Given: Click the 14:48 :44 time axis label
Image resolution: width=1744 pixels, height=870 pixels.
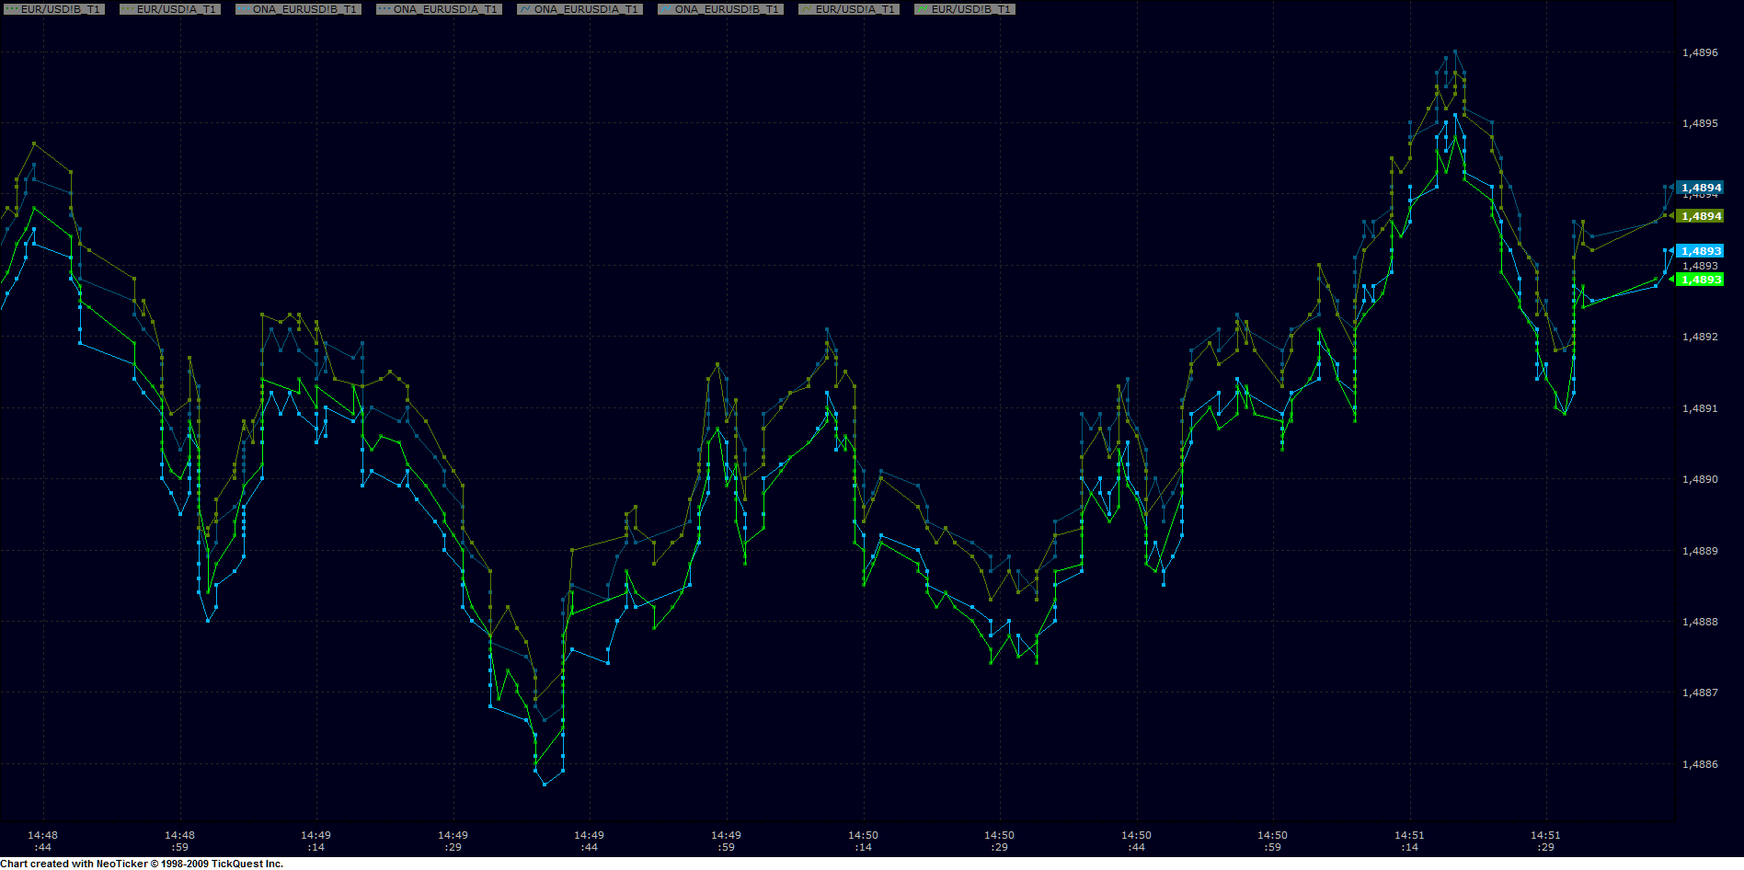Looking at the screenshot, I should (x=43, y=841).
